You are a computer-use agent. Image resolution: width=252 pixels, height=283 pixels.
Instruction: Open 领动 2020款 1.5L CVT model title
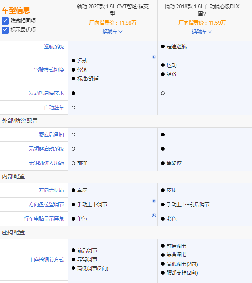[x=112, y=10]
